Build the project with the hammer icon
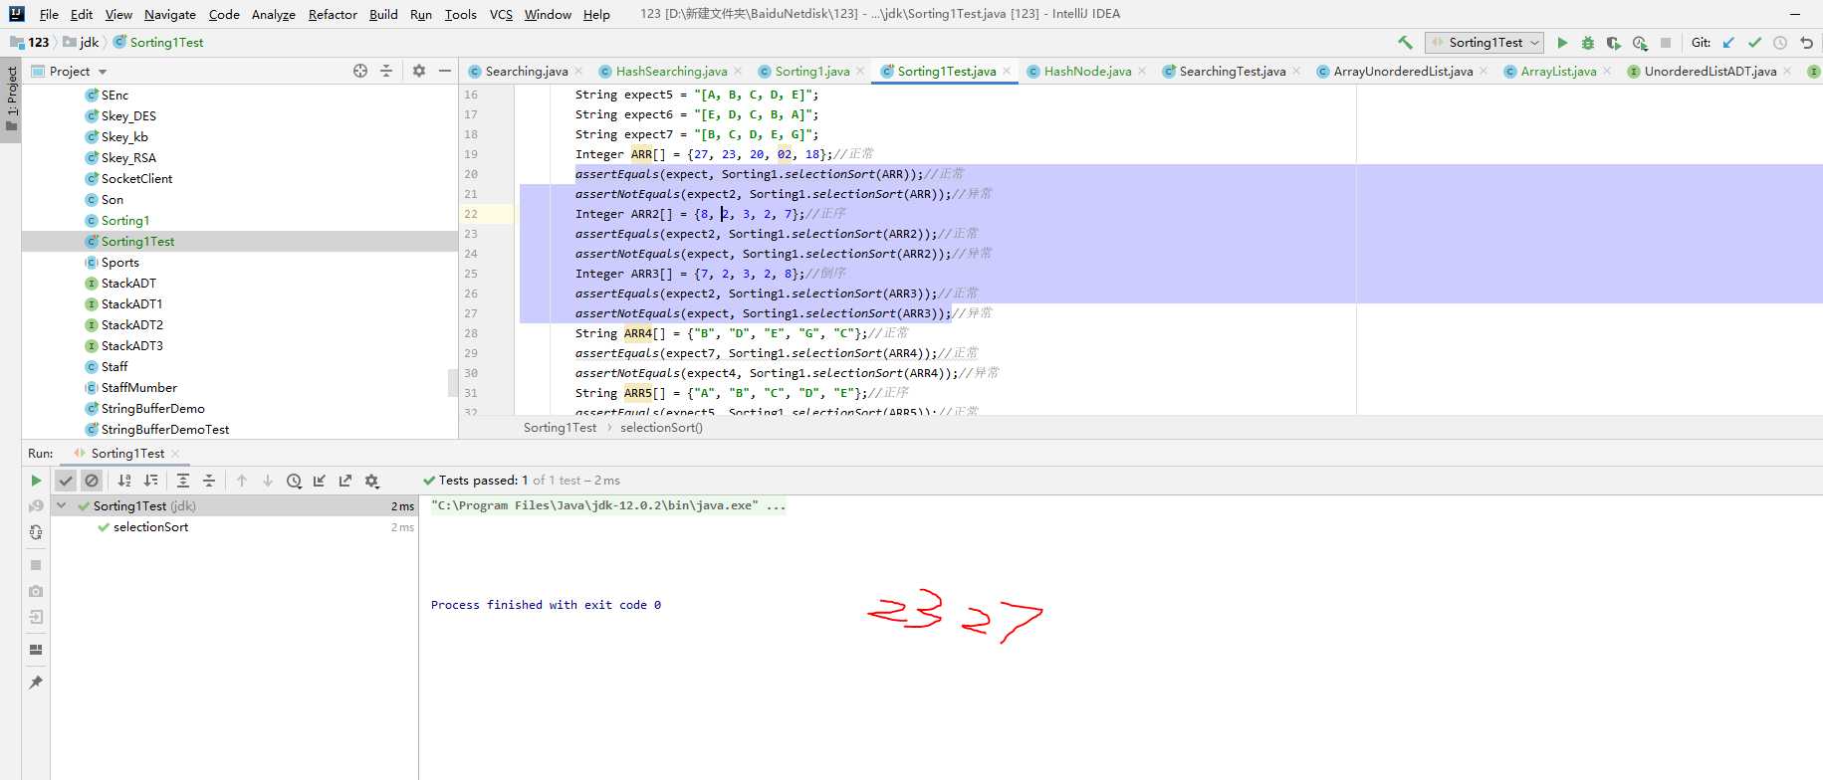This screenshot has height=780, width=1823. pyautogui.click(x=1405, y=43)
